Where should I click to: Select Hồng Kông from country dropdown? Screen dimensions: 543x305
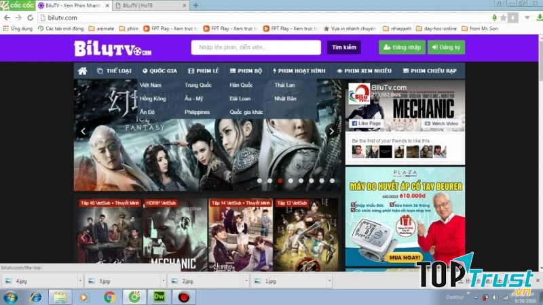(153, 98)
